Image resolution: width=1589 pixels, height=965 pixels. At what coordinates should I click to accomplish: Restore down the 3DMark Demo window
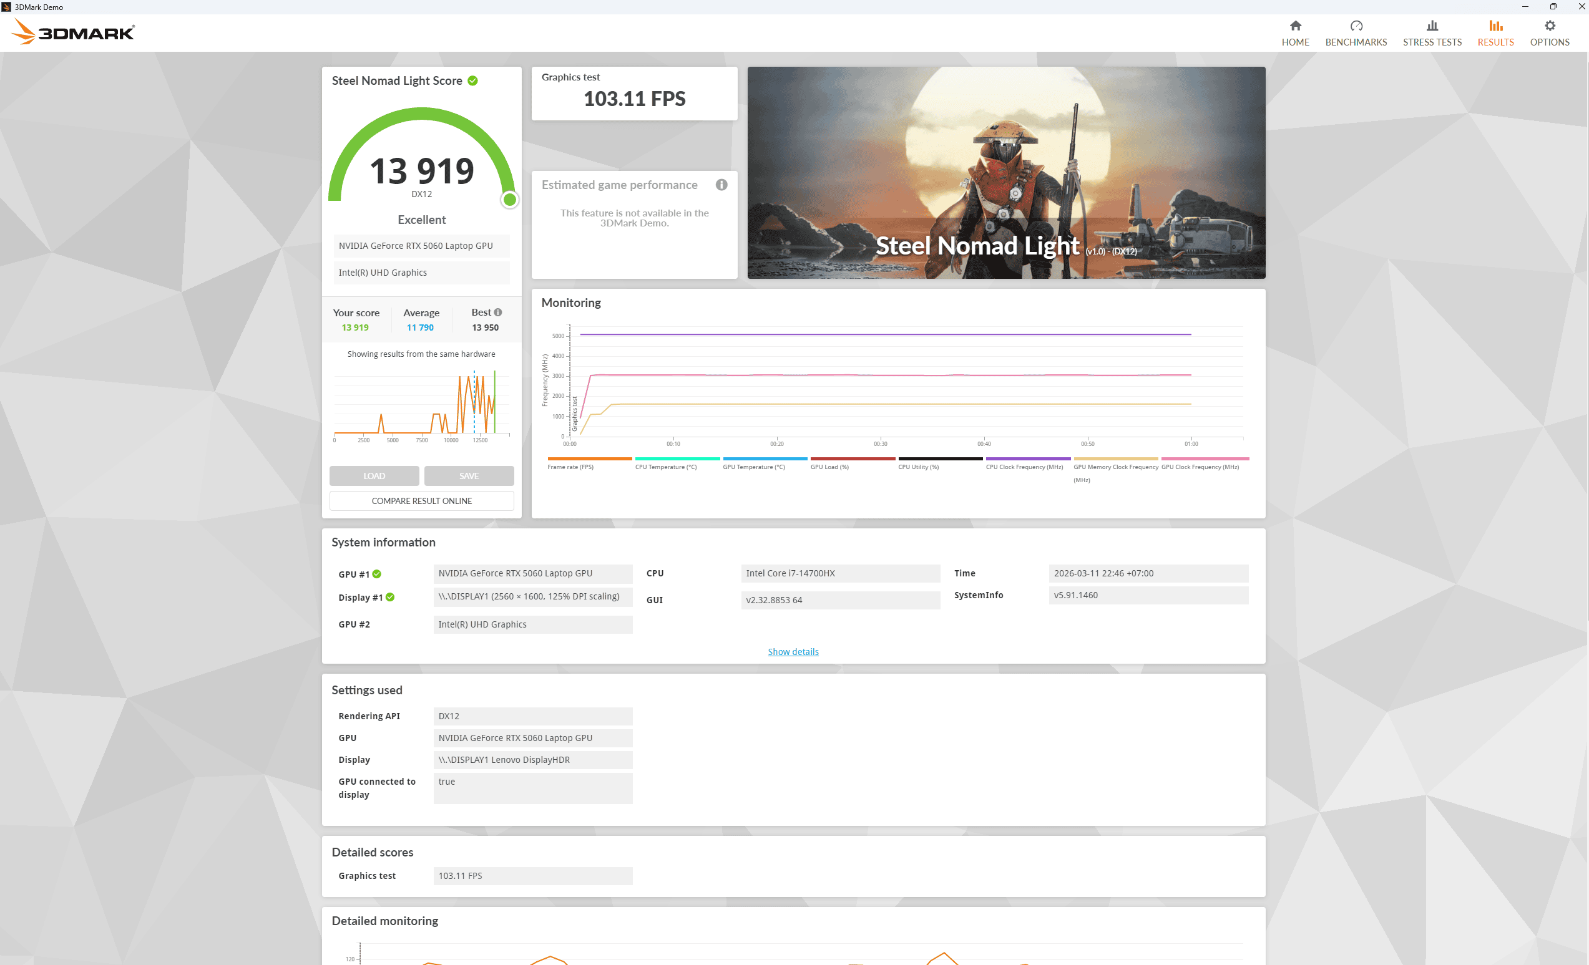tap(1553, 7)
